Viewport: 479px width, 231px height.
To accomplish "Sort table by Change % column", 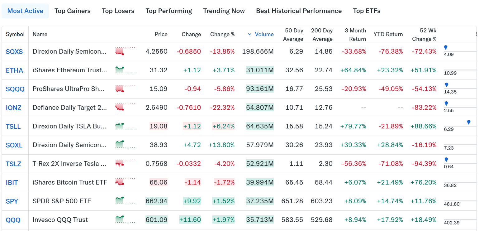I will [x=222, y=34].
